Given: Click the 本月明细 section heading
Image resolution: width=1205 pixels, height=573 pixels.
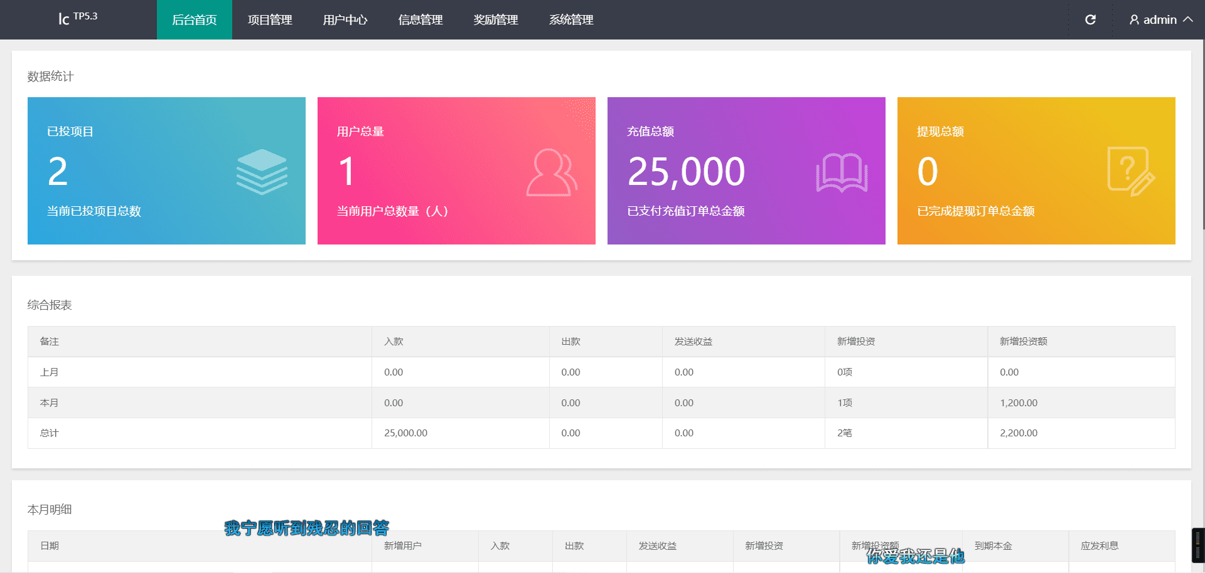Looking at the screenshot, I should [x=50, y=510].
